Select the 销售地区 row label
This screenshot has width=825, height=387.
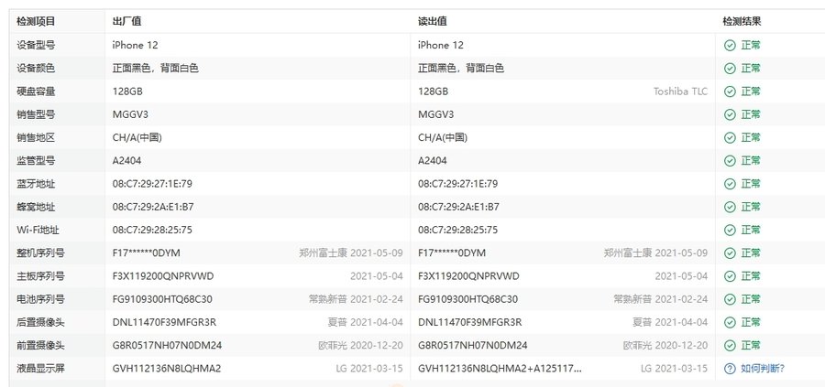pyautogui.click(x=36, y=137)
